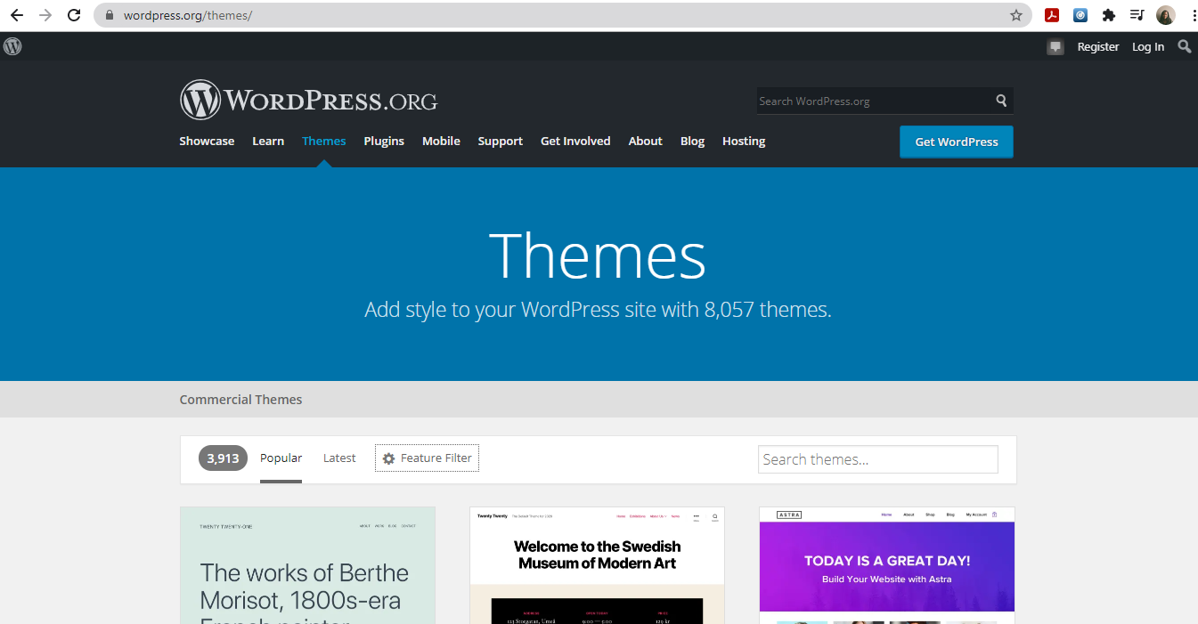Click the Log In link
Viewport: 1198px width, 624px height.
[1148, 46]
